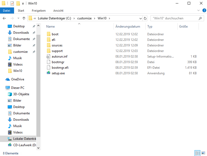
Task: Refresh the Win10 folder view
Action: (145, 18)
